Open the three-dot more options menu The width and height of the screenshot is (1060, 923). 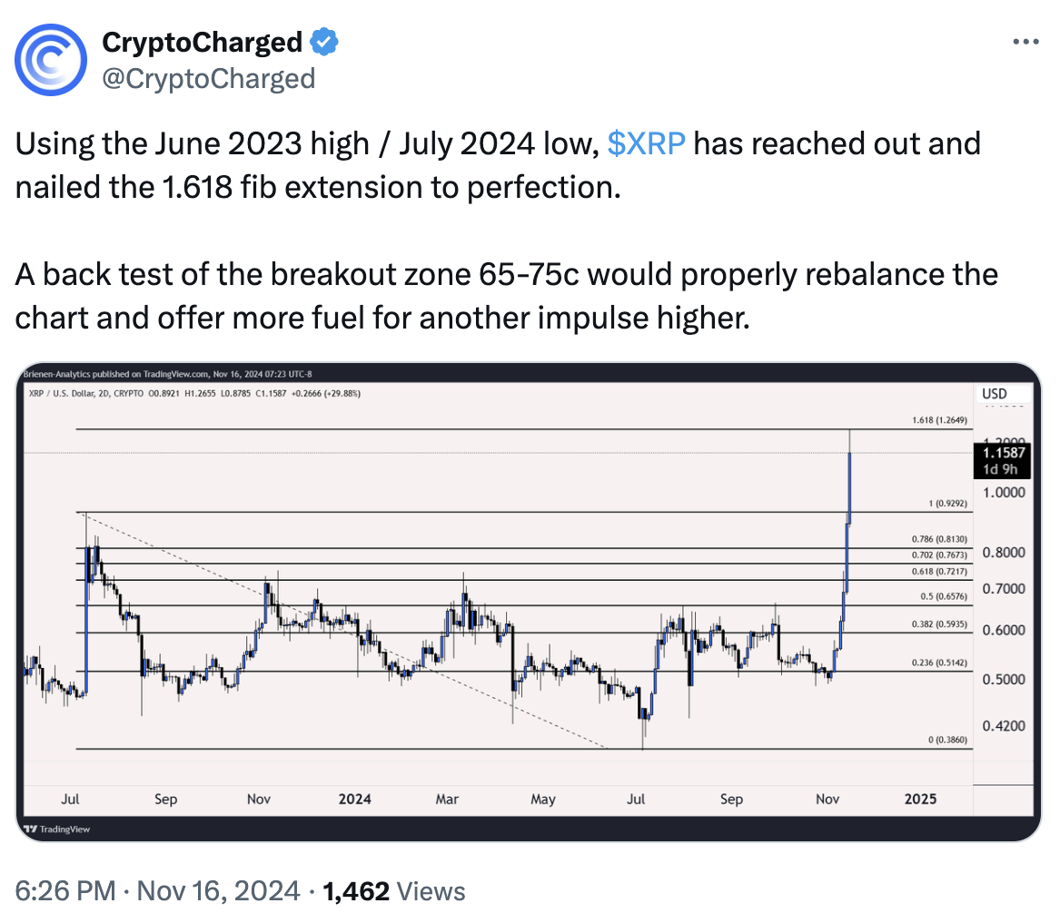click(1025, 42)
